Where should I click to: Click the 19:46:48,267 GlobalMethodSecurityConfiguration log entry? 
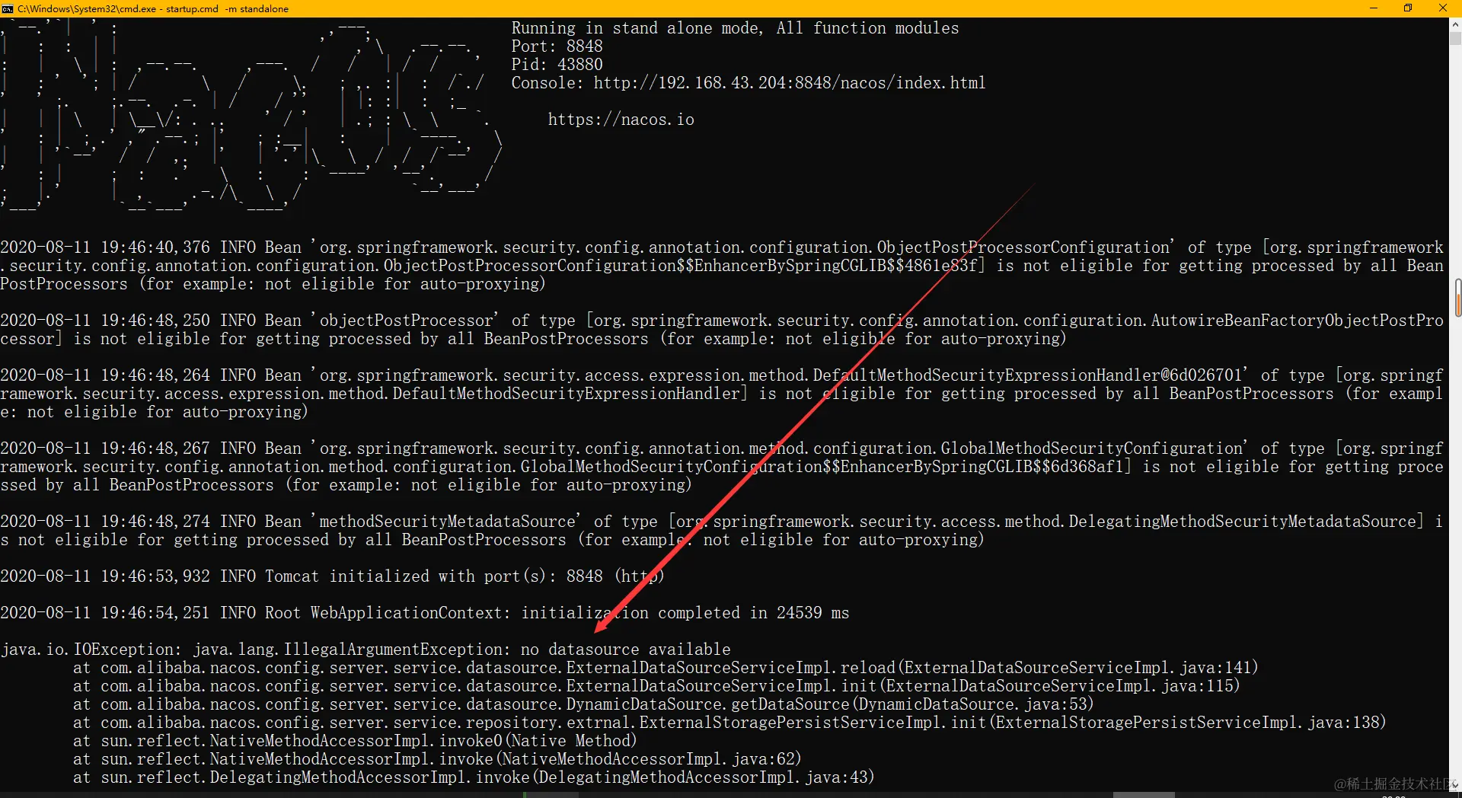[722, 467]
